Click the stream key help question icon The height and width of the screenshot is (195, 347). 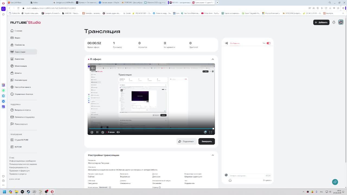[110, 187]
